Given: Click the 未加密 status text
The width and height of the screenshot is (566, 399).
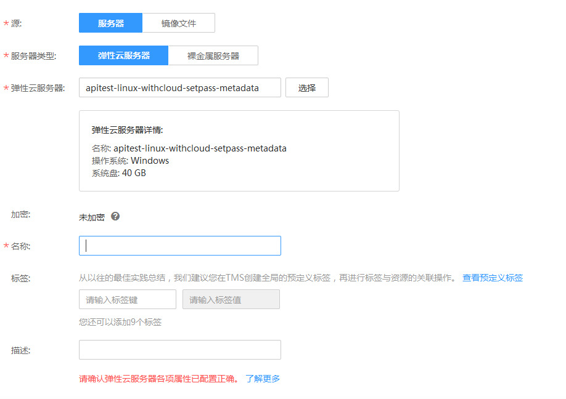Looking at the screenshot, I should pyautogui.click(x=92, y=217).
